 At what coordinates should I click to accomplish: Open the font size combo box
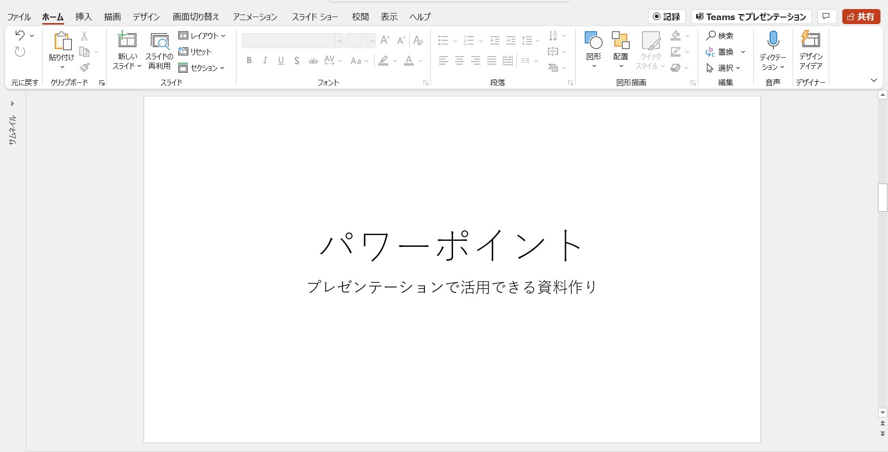[x=360, y=41]
